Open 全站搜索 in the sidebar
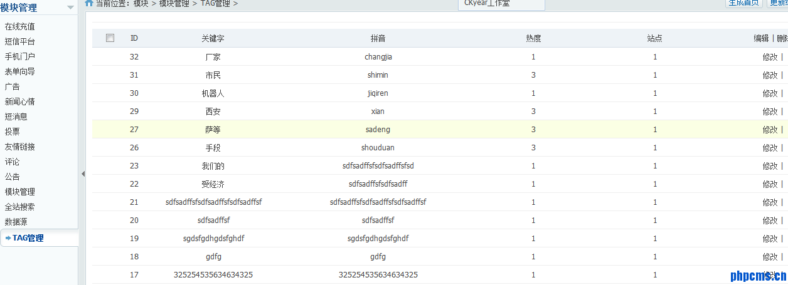Image resolution: width=788 pixels, height=285 pixels. point(20,207)
